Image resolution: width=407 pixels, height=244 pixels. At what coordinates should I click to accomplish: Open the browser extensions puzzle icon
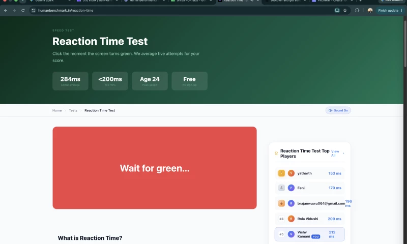click(x=357, y=10)
